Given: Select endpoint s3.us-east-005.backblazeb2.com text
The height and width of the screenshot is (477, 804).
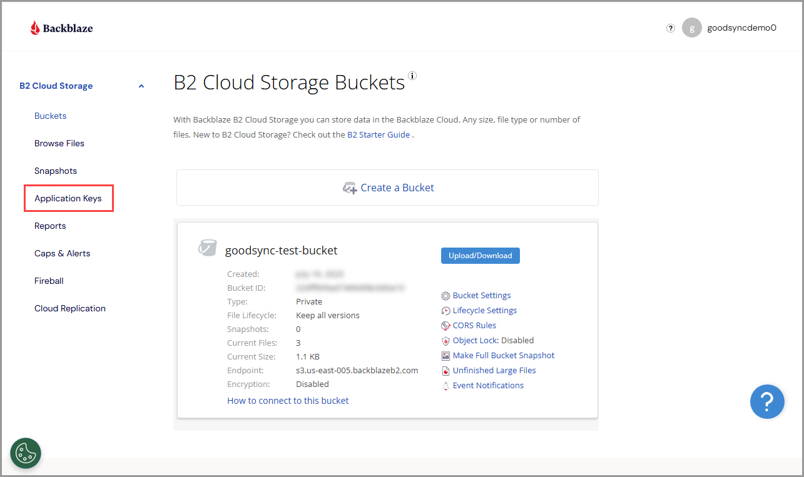Looking at the screenshot, I should click(357, 370).
